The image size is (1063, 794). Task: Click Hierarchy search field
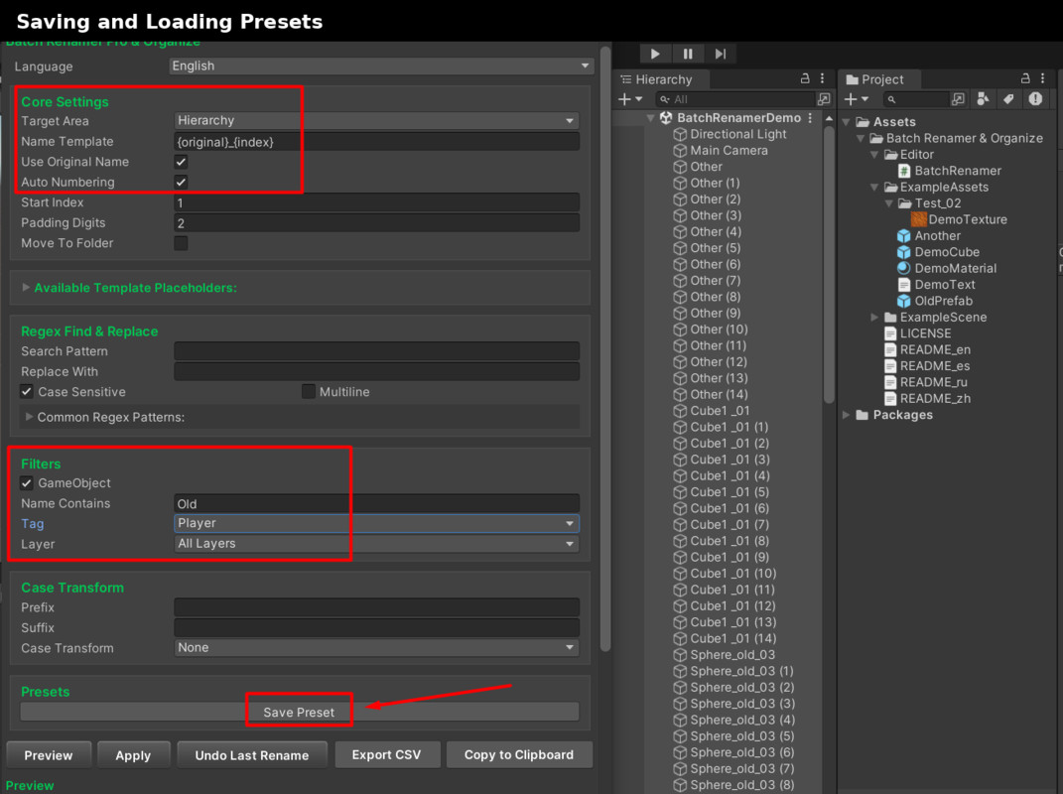734,99
